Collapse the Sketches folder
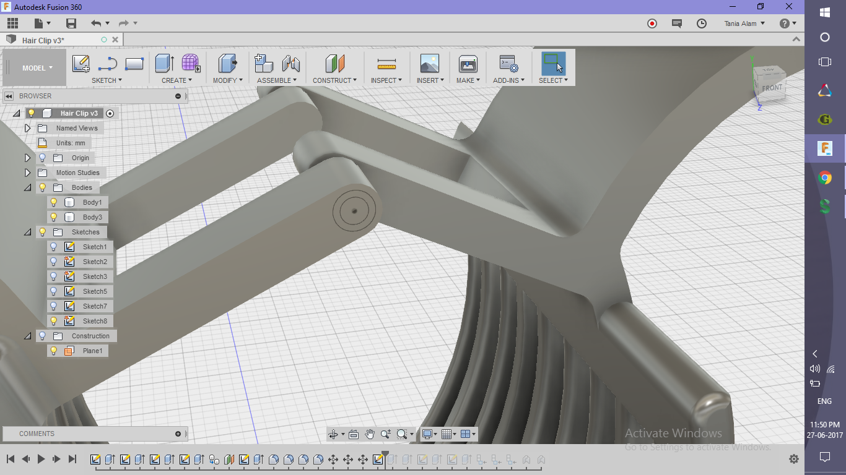The height and width of the screenshot is (475, 846). pos(27,232)
